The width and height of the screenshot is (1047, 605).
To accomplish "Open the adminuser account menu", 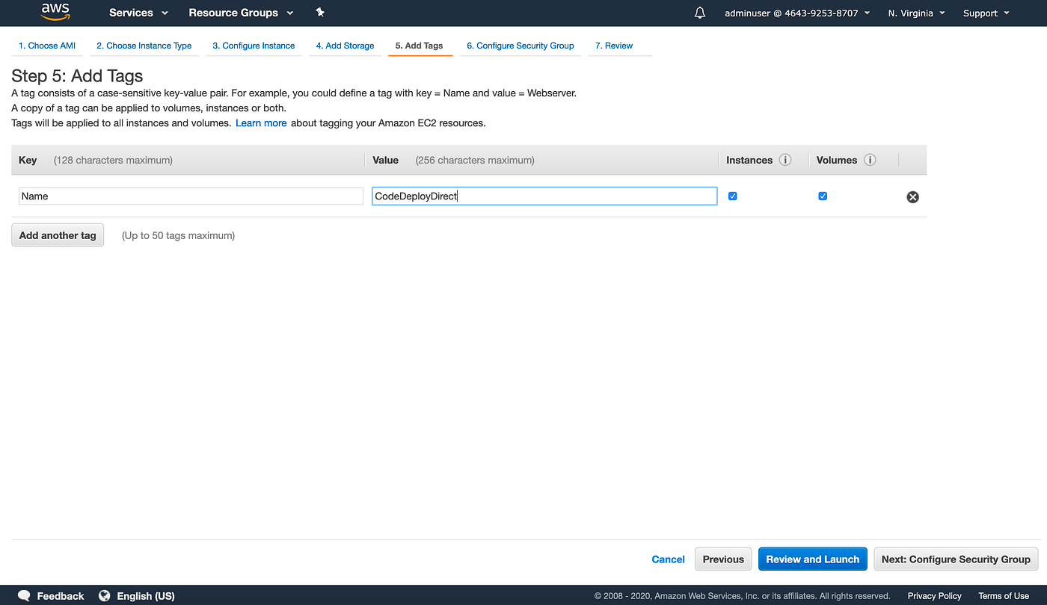I will (x=797, y=13).
